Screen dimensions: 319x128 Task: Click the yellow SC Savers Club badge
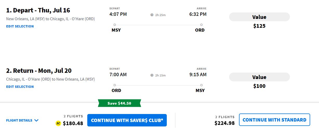pyautogui.click(x=58, y=123)
